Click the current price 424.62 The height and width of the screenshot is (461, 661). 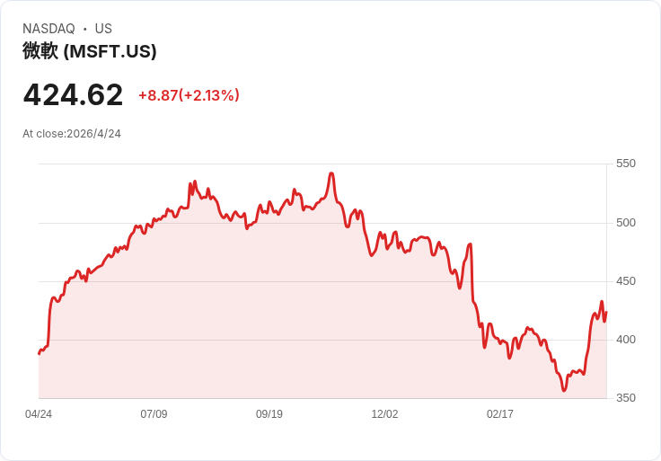(73, 95)
